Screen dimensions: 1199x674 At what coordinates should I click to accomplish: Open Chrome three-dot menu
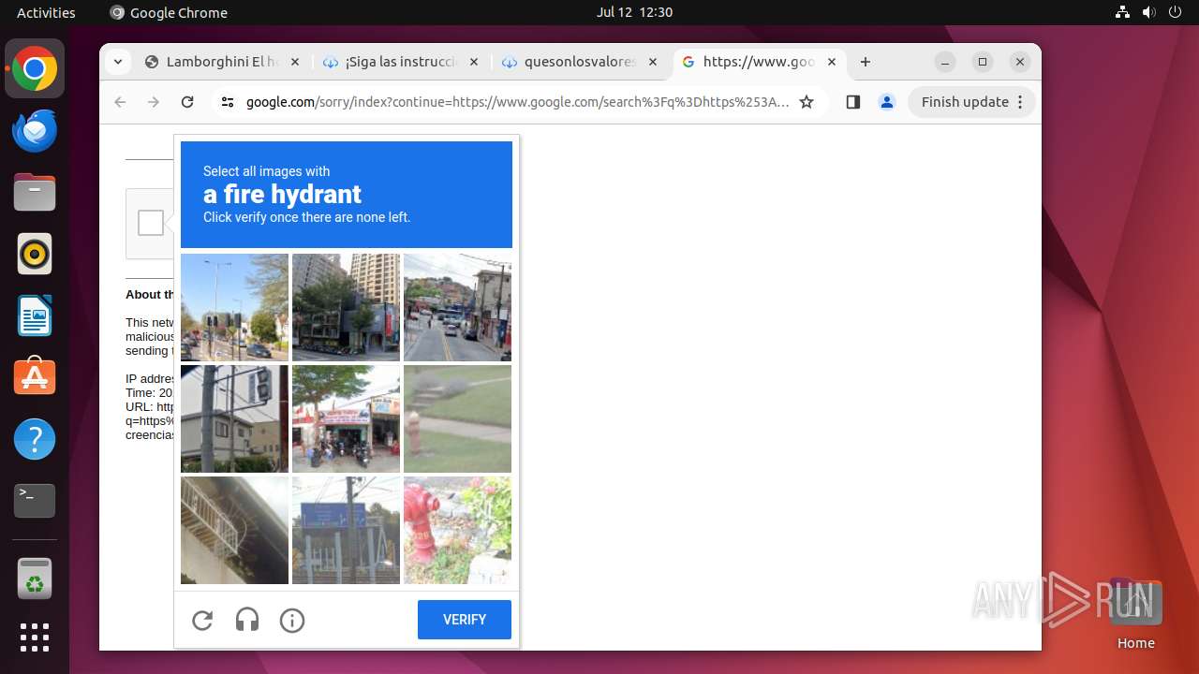point(1020,102)
